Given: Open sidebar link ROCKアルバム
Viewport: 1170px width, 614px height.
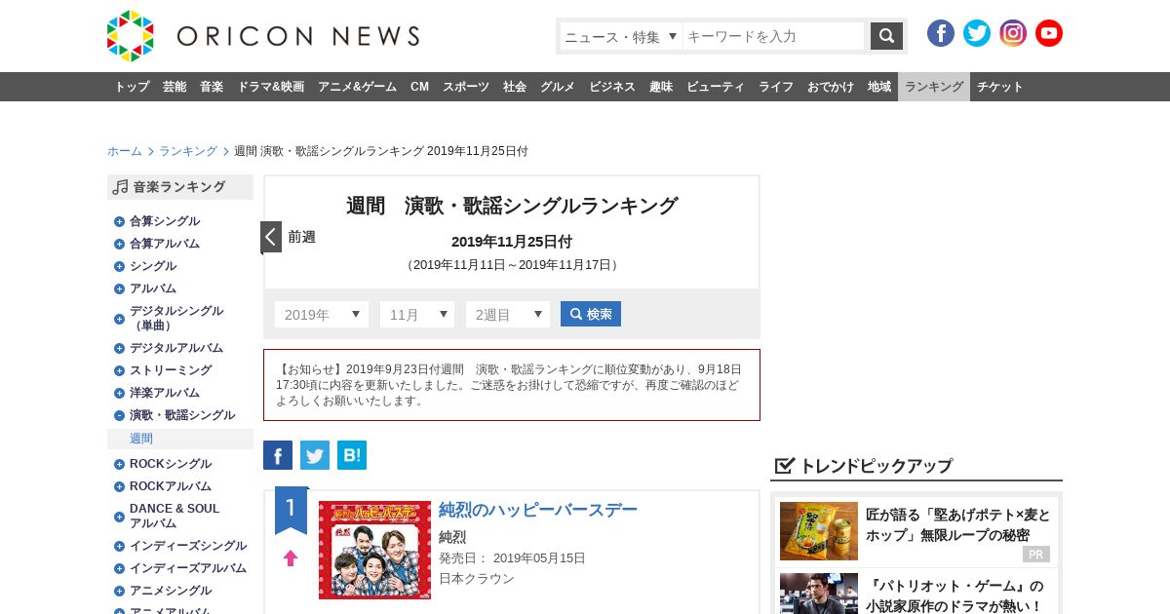Looking at the screenshot, I should [171, 486].
